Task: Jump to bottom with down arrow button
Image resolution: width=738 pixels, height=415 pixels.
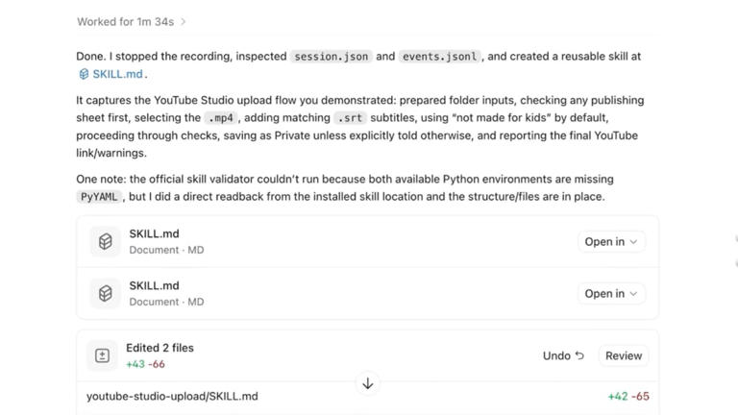Action: 368,383
